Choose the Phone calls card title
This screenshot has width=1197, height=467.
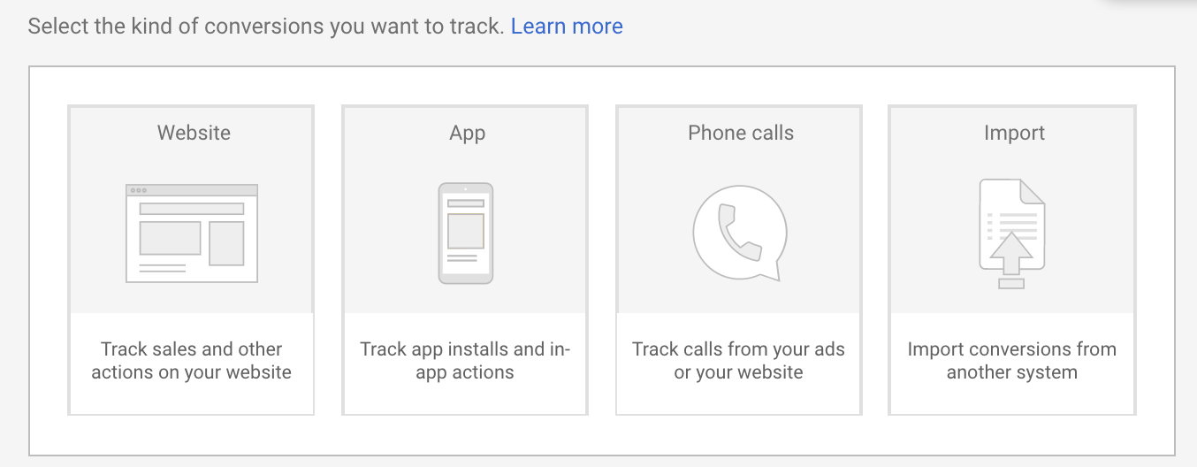coord(741,133)
